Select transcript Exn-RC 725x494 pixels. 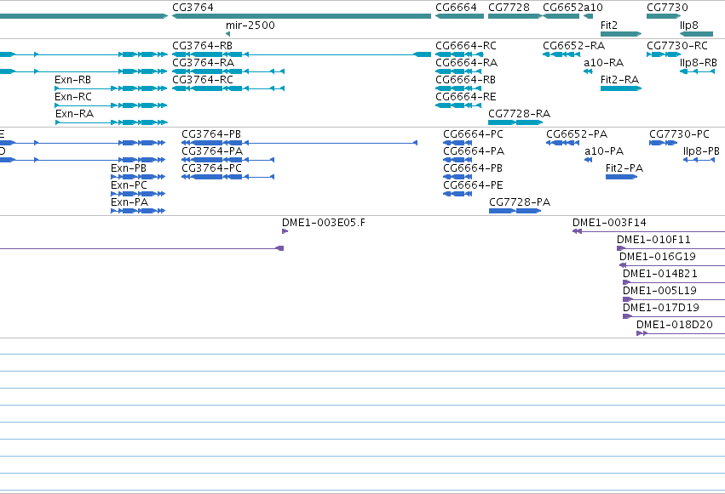(x=111, y=105)
